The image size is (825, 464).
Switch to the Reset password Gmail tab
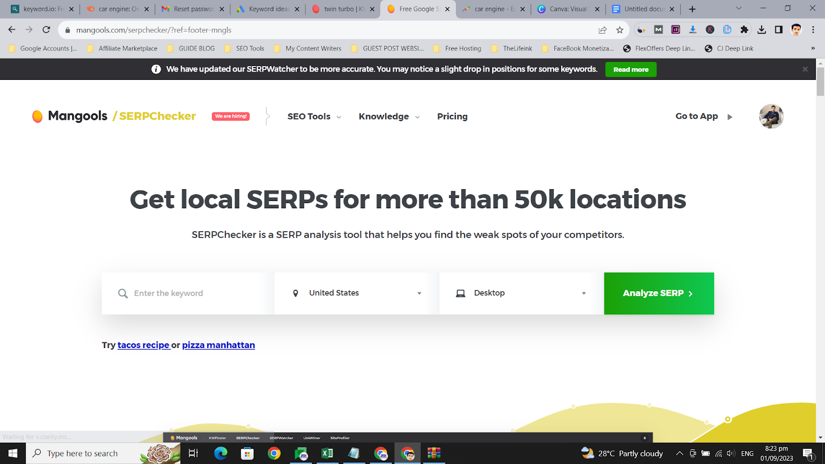pyautogui.click(x=193, y=9)
